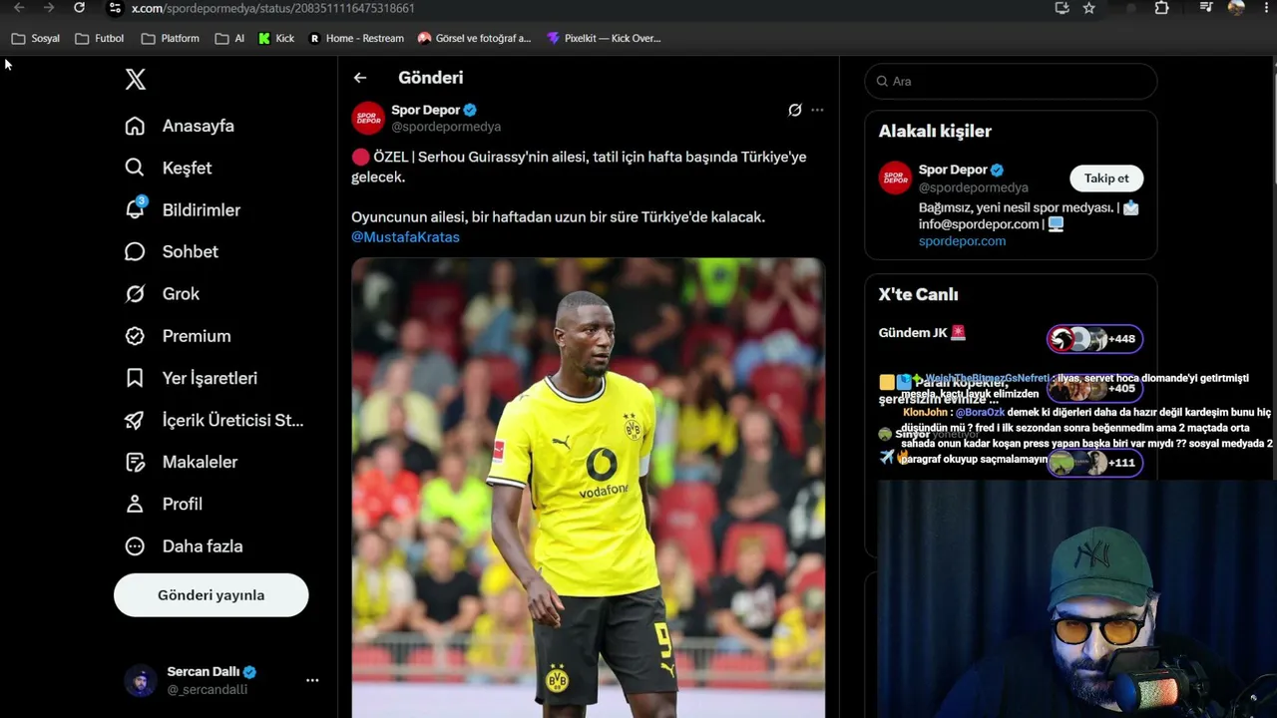Open Spor Depor in Alakalı kişiler
This screenshot has height=718, width=1277.
pos(953,170)
